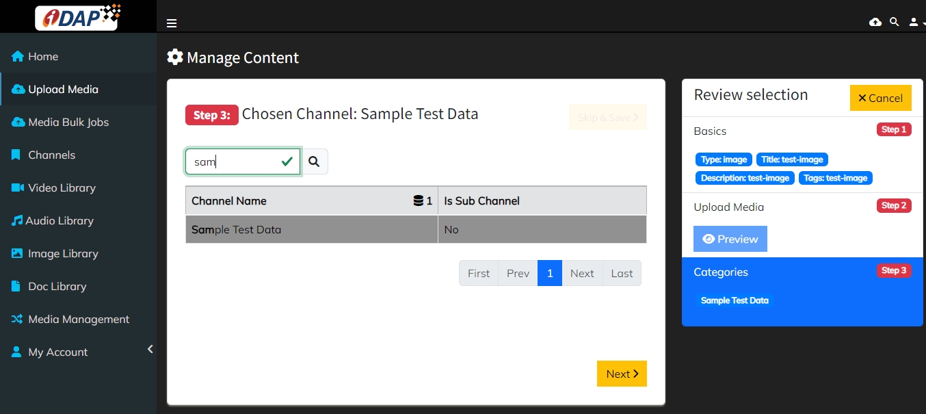
Task: Click the cloud upload icon in top bar
Action: click(875, 22)
